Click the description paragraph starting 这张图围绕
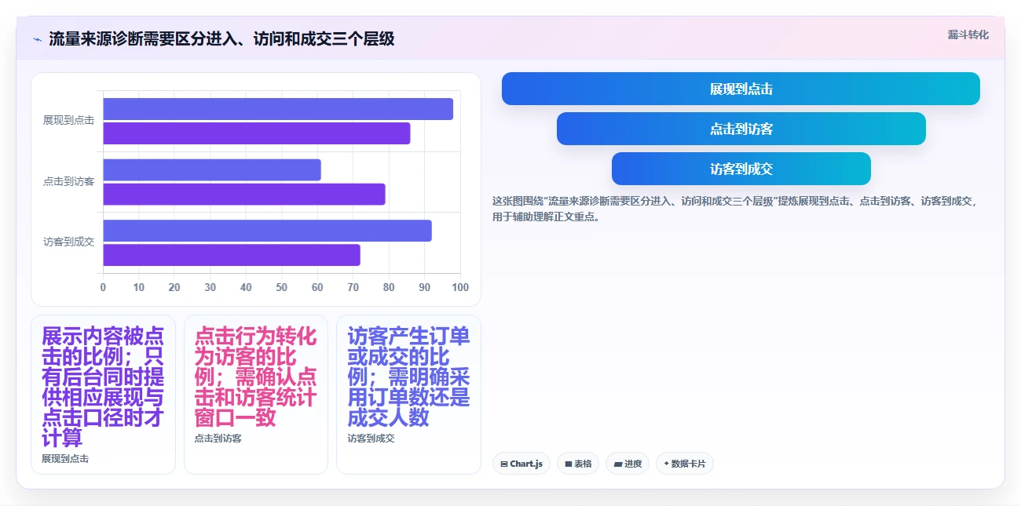 (735, 209)
